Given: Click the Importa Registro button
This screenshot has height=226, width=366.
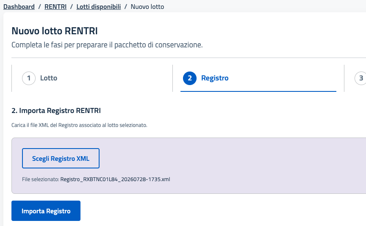Looking at the screenshot, I should 46,211.
